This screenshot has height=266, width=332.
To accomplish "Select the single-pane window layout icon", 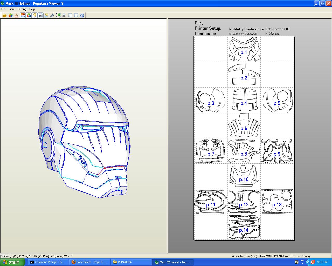I will (76, 15).
